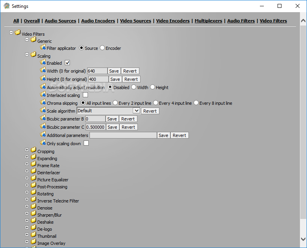Click the Height setting icon
307x248 pixels.
(x=43, y=78)
